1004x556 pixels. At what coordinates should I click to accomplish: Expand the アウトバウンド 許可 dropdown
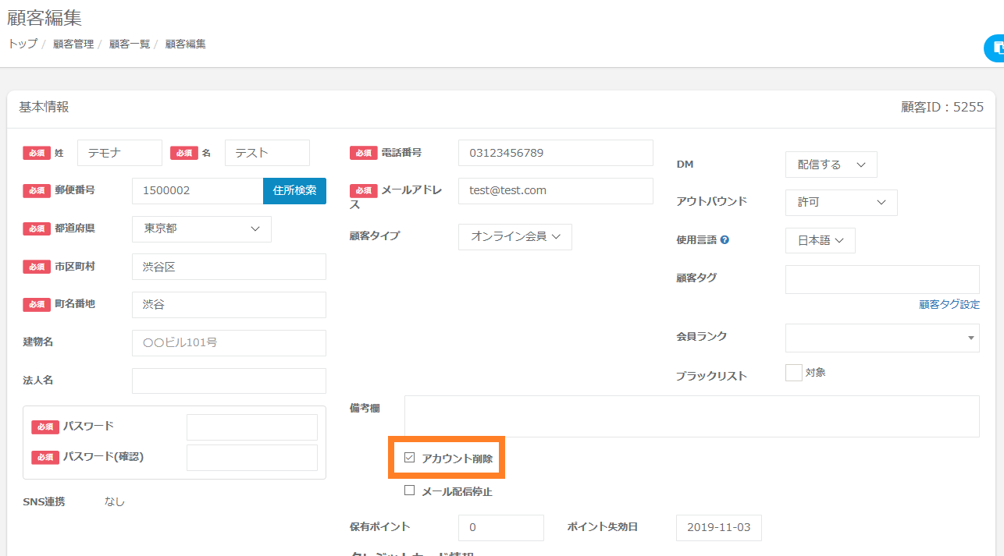[x=841, y=202]
